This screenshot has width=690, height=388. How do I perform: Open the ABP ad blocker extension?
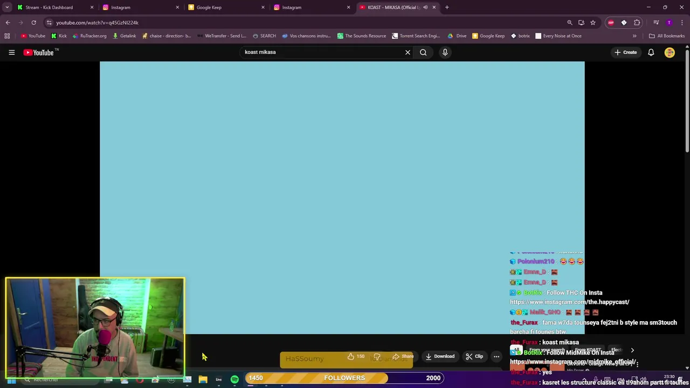tap(611, 23)
